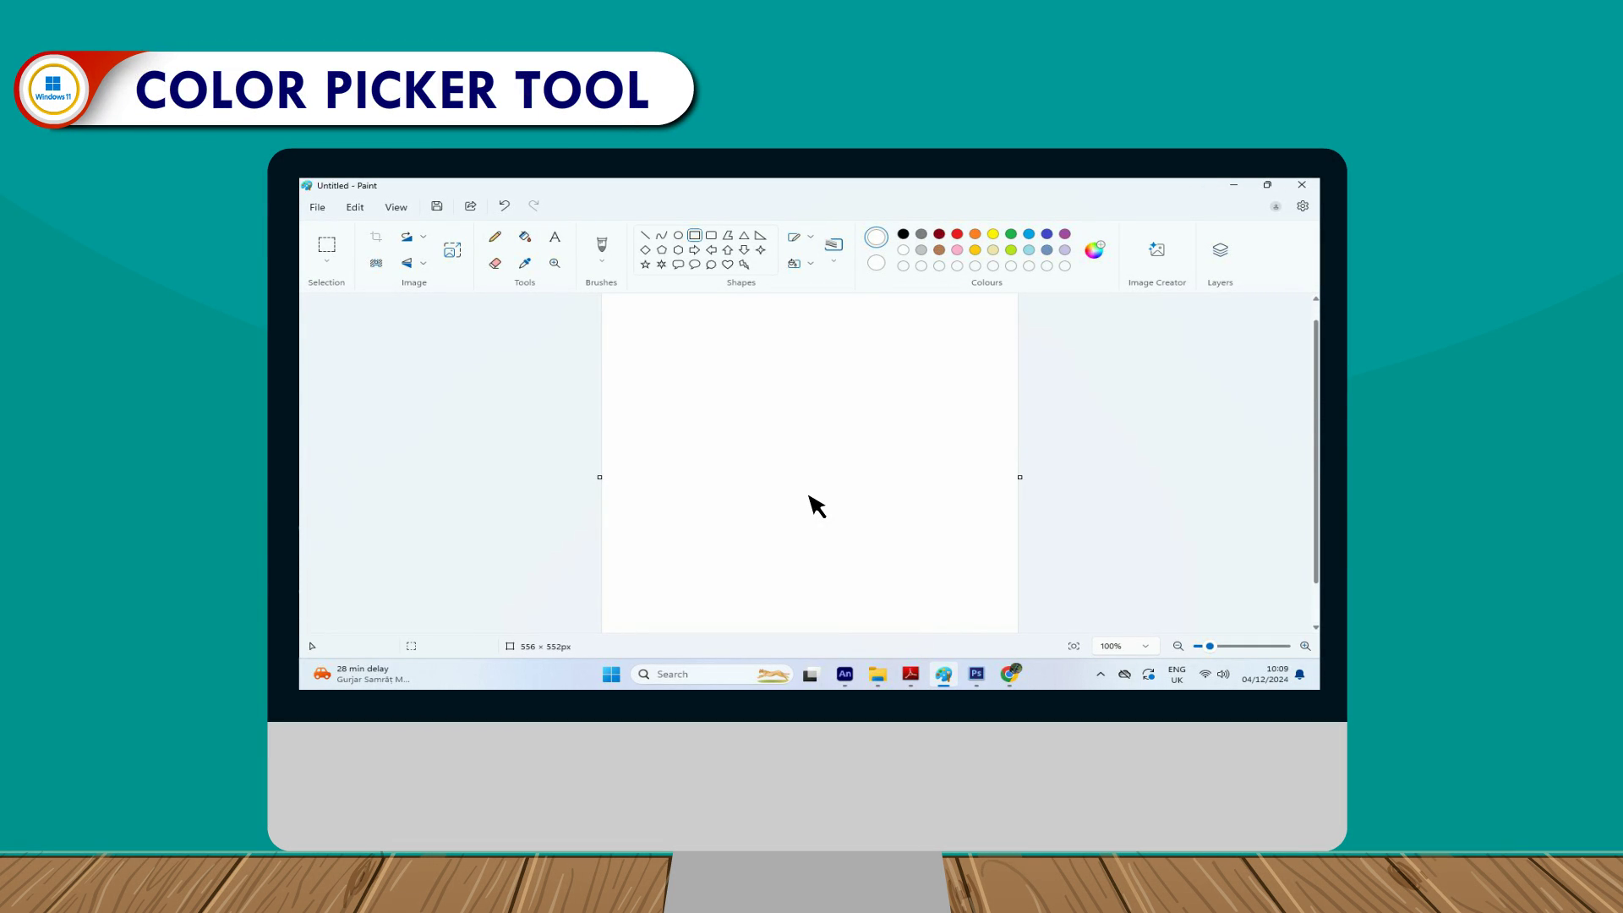
Task: Select the Magnifier tool
Action: 555,264
